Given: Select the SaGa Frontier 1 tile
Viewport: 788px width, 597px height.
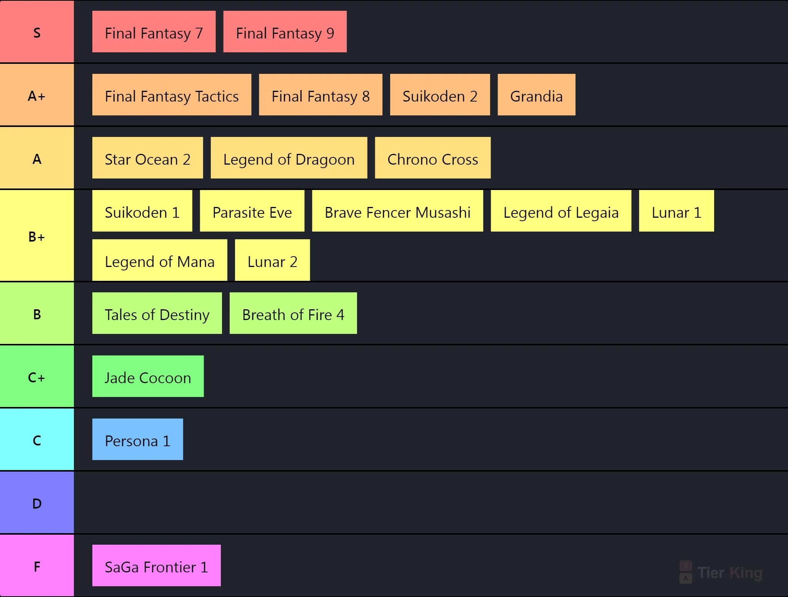Looking at the screenshot, I should [157, 565].
